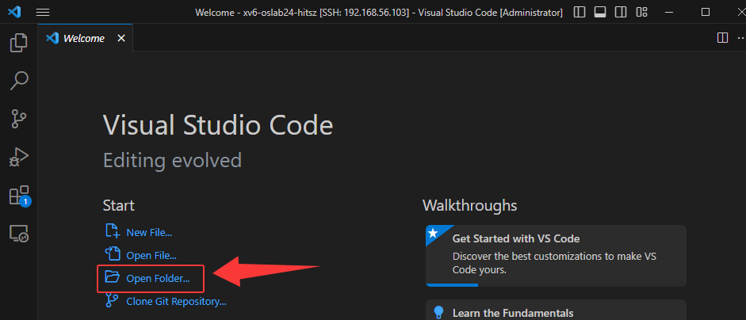Open Run and Debug view
The width and height of the screenshot is (746, 320).
tap(18, 157)
